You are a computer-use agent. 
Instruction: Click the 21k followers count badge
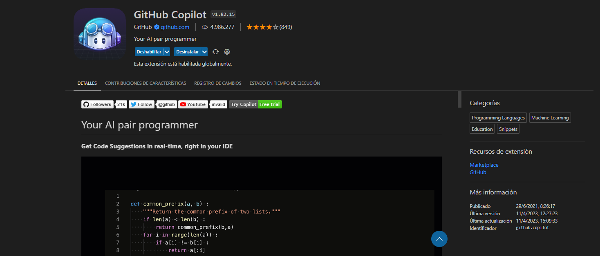click(x=121, y=104)
